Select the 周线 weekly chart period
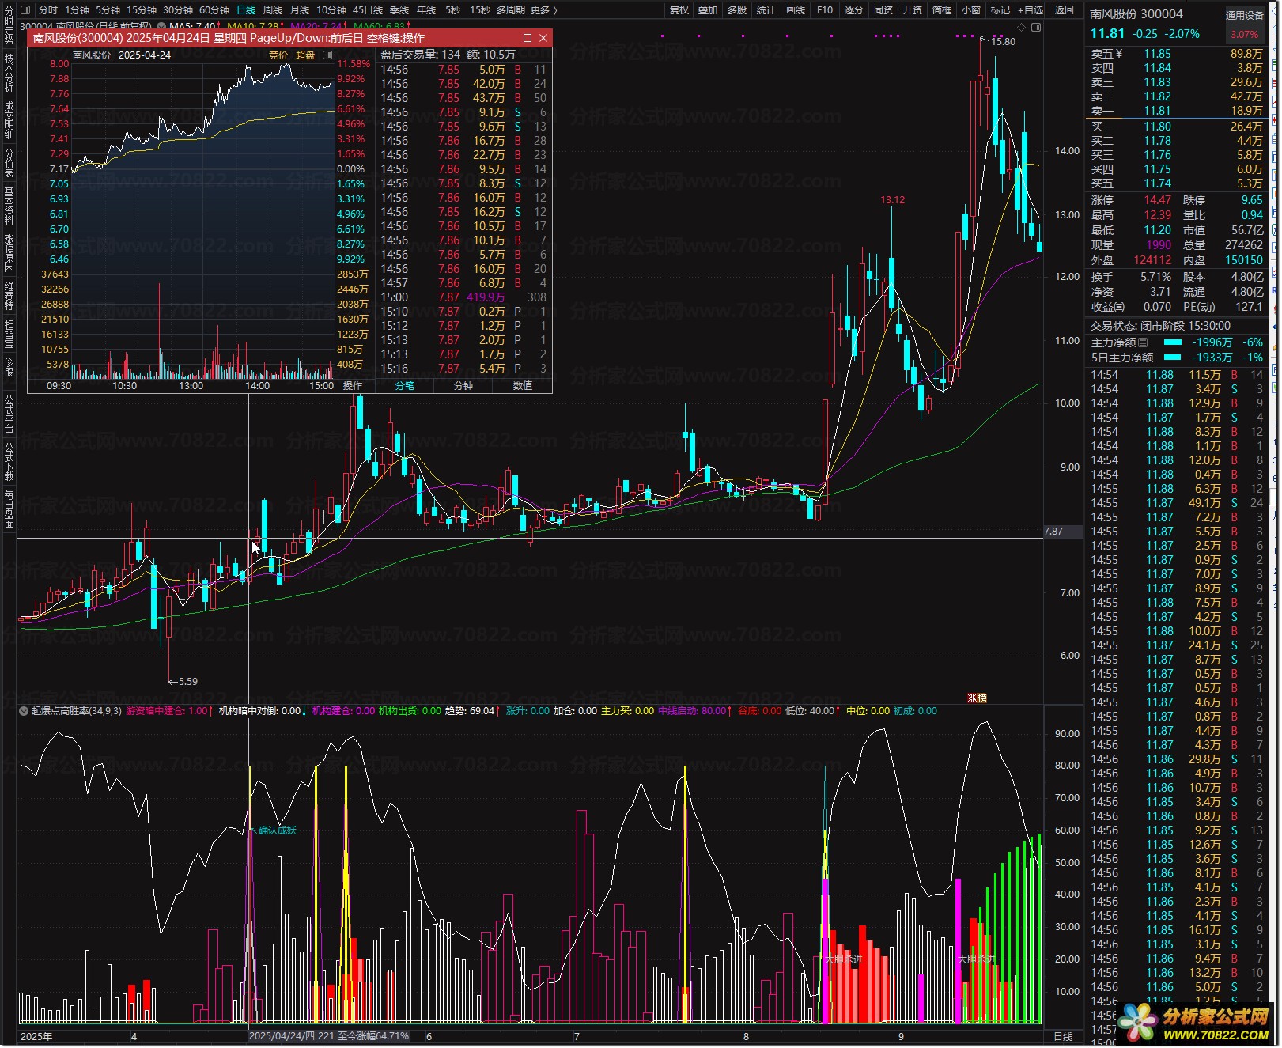This screenshot has height=1048, width=1282. (273, 10)
